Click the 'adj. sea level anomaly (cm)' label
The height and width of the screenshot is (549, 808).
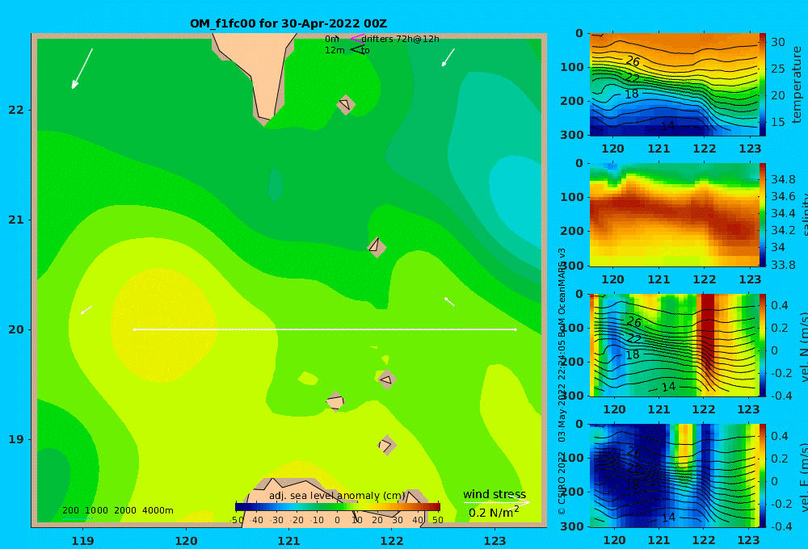337,496
